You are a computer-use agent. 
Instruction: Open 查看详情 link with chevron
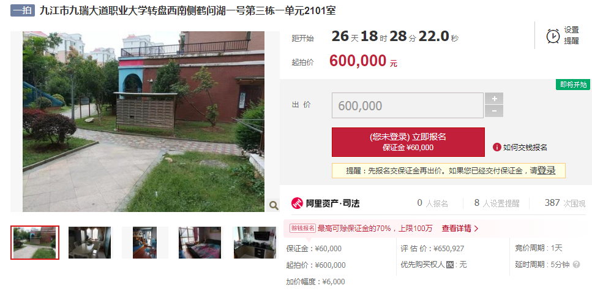[460, 229]
